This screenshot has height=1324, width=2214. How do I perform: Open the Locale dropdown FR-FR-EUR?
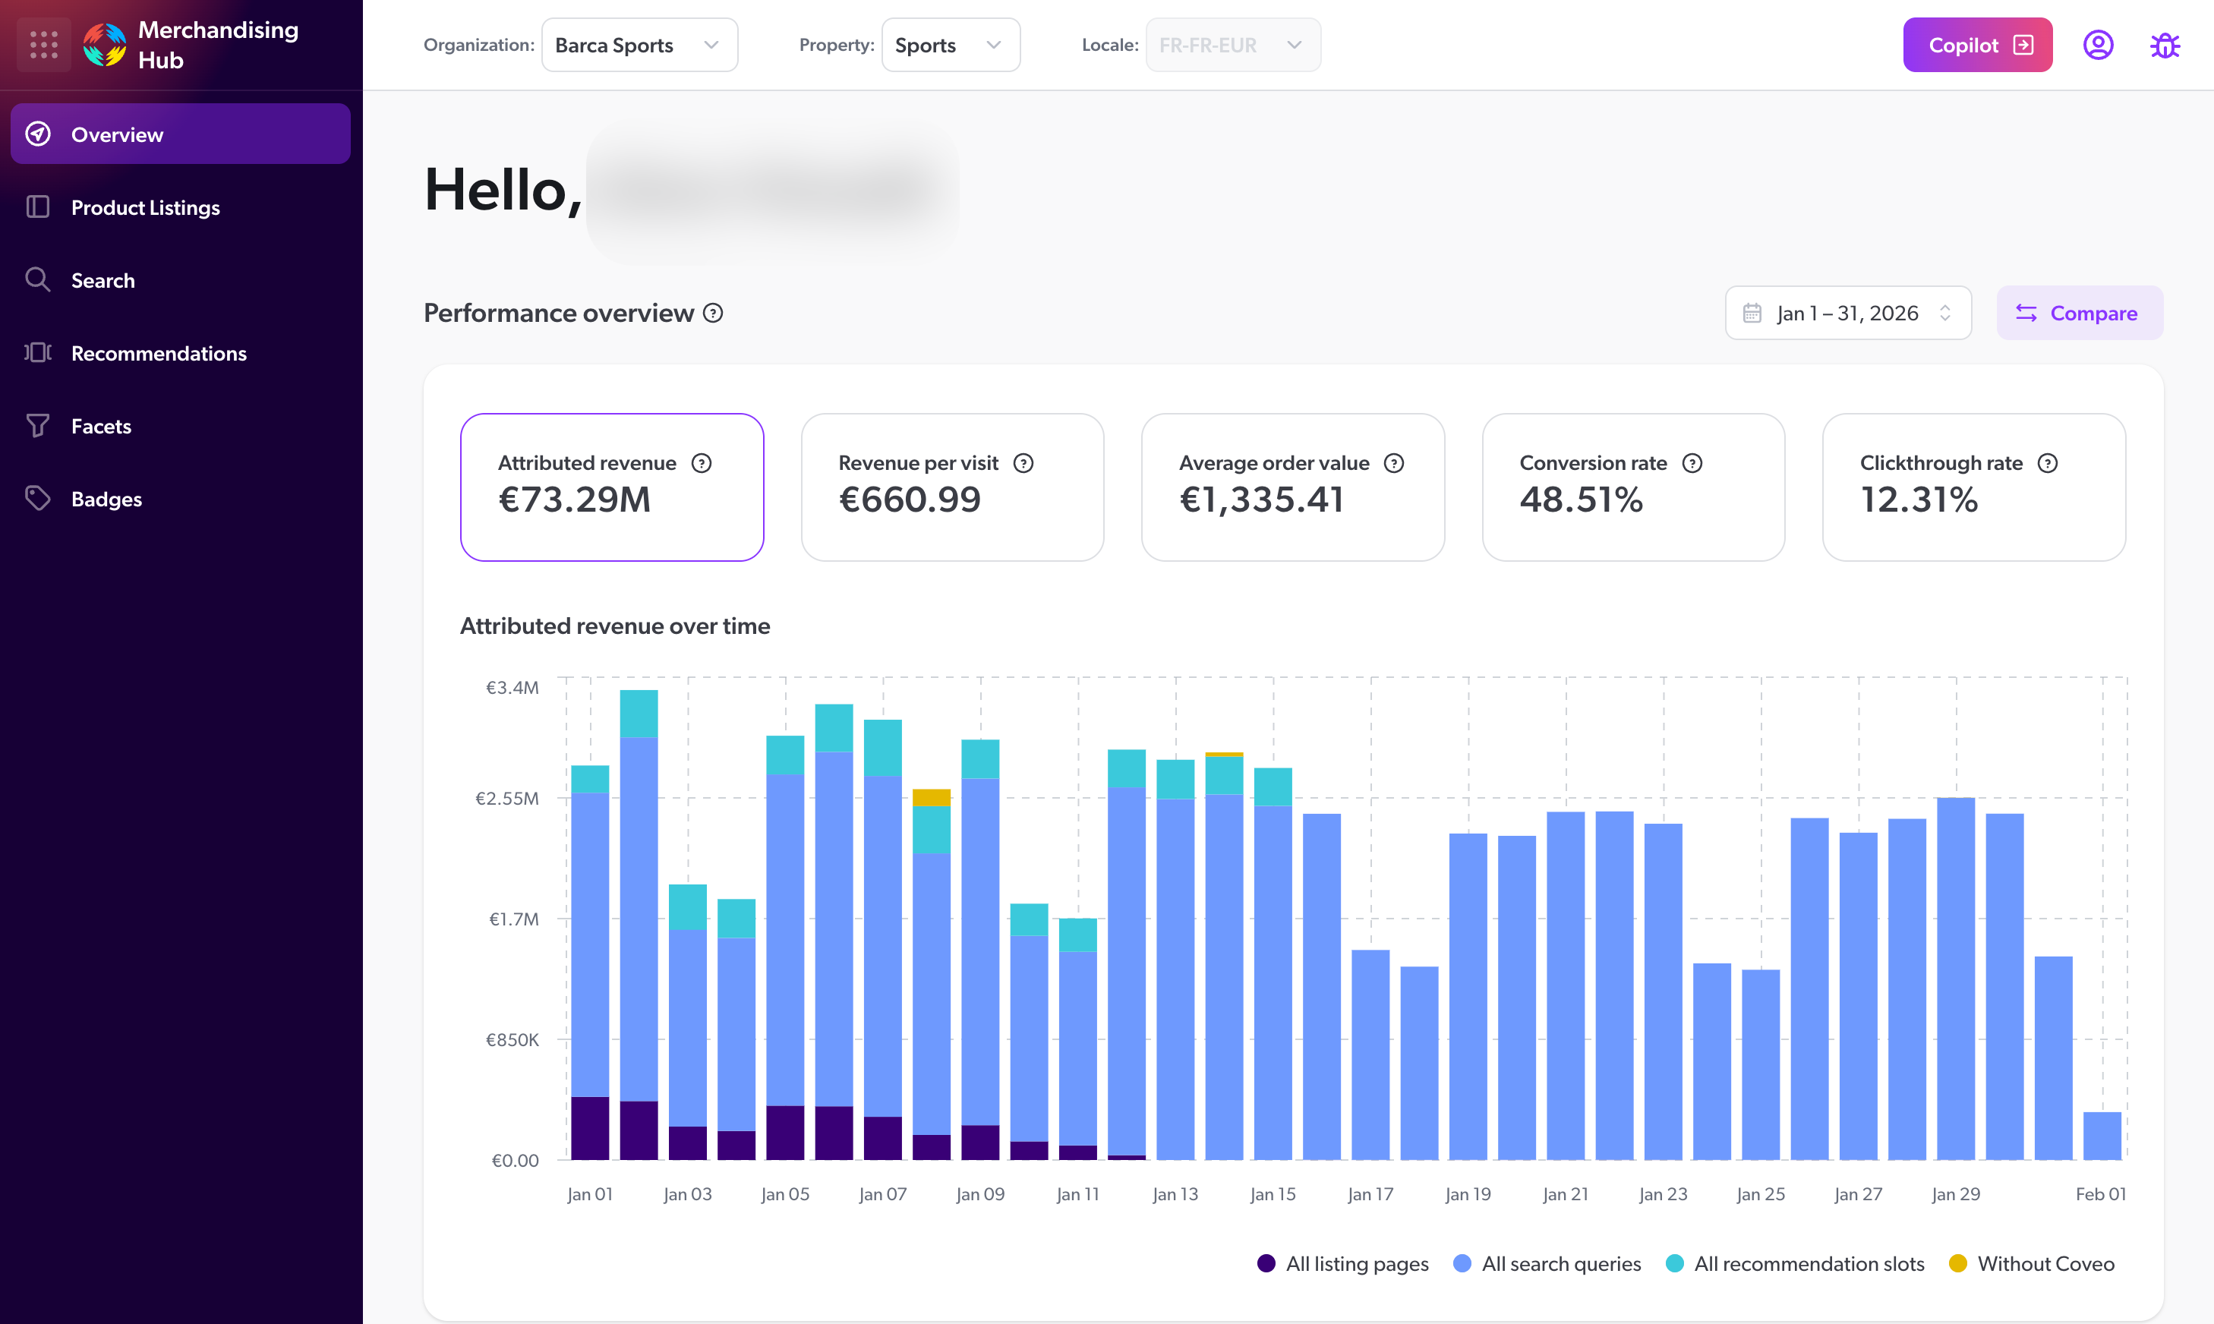[1232, 45]
